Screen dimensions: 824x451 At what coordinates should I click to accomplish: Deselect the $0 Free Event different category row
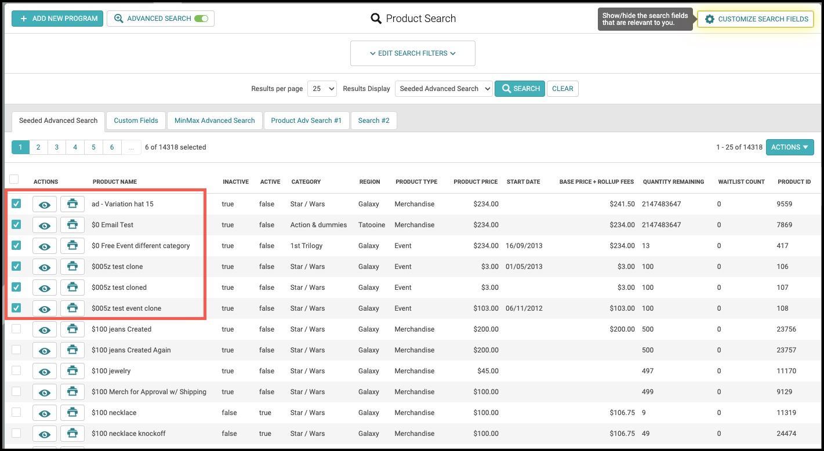point(16,245)
